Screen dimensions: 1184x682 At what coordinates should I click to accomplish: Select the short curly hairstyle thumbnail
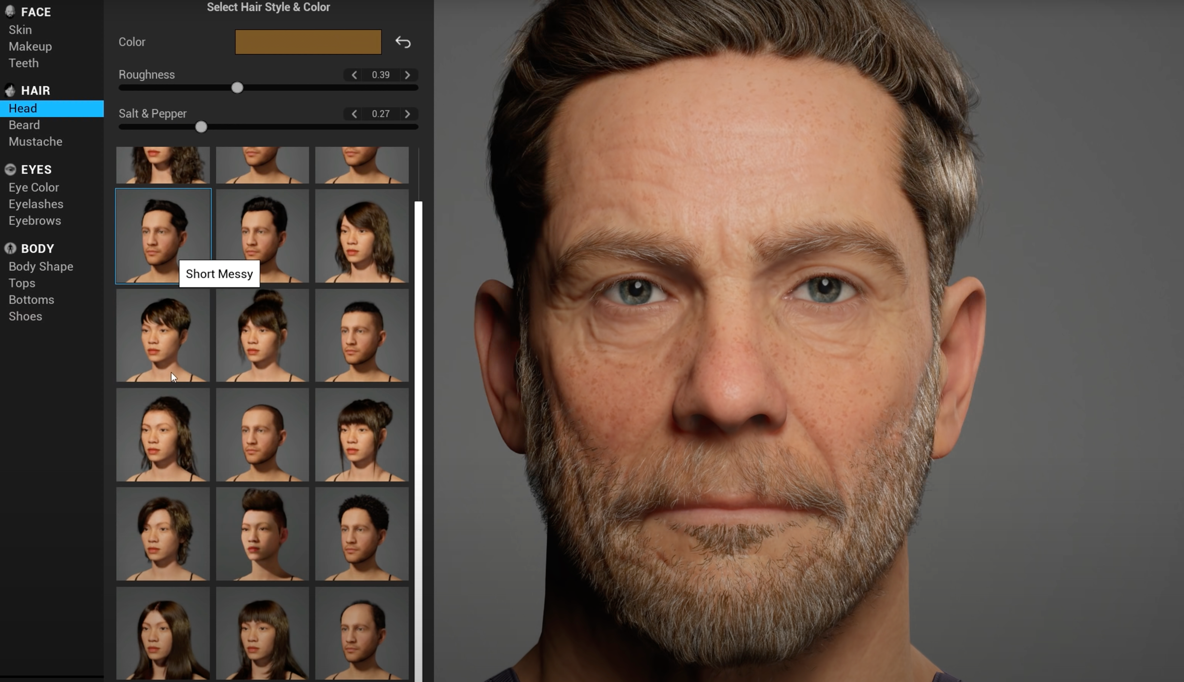pyautogui.click(x=362, y=534)
